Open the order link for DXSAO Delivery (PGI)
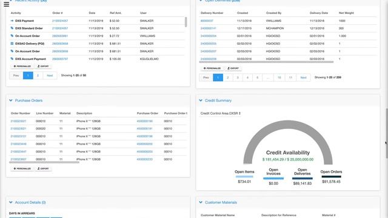 [x=60, y=44]
